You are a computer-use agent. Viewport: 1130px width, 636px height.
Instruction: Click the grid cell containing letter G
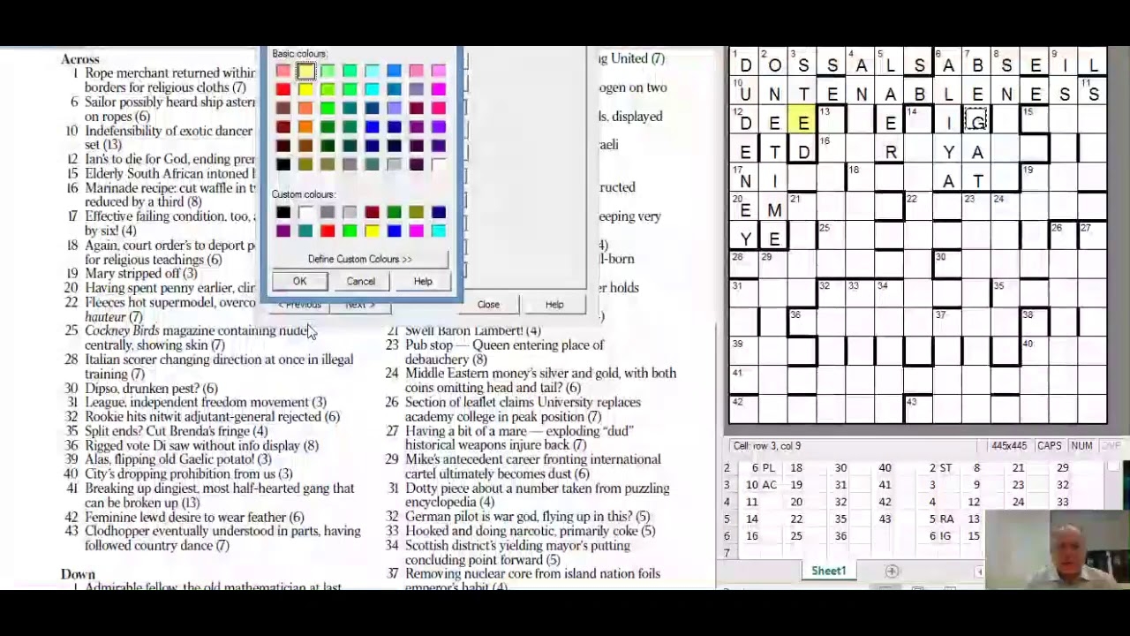tap(976, 123)
